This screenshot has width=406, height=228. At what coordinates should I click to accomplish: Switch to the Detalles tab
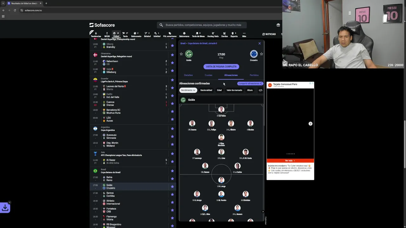(188, 75)
